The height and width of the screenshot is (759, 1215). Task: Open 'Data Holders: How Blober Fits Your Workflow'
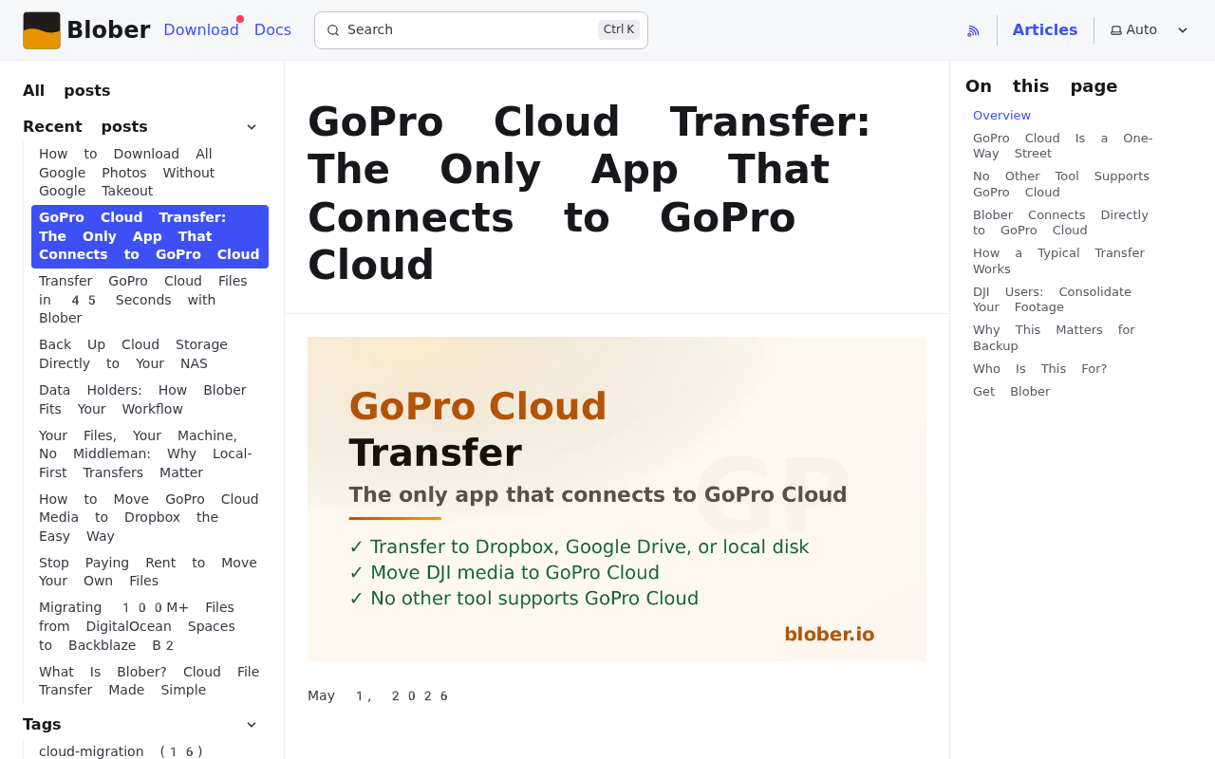(150, 399)
